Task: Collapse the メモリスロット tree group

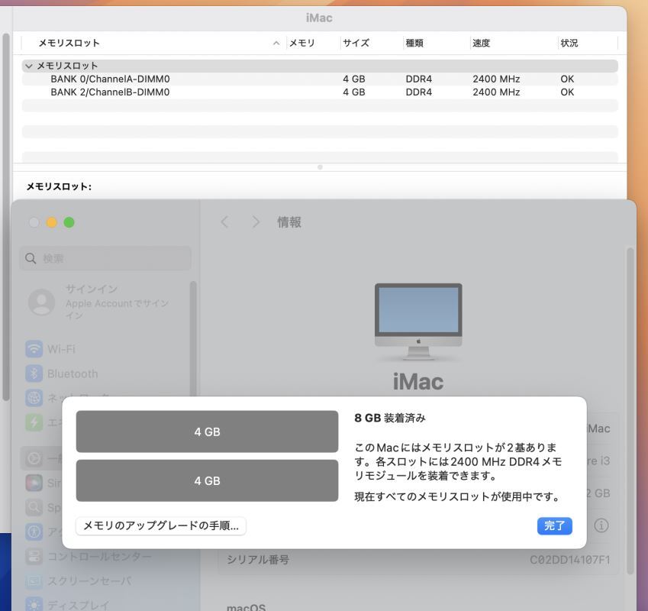Action: click(x=29, y=66)
